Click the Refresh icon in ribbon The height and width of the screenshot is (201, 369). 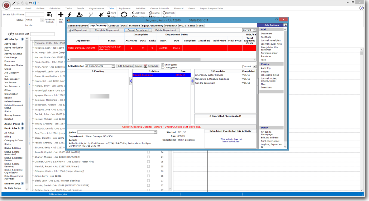164,13
